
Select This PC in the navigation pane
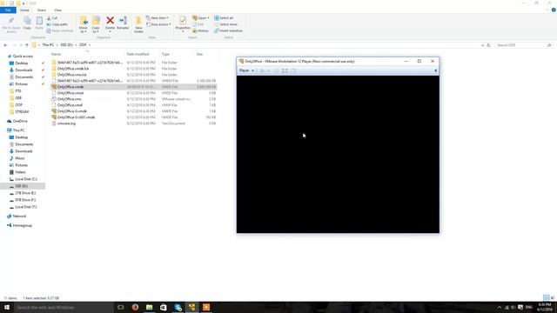click(18, 130)
